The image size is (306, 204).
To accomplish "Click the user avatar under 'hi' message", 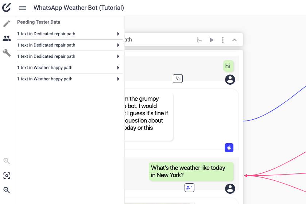I will pyautogui.click(x=230, y=80).
